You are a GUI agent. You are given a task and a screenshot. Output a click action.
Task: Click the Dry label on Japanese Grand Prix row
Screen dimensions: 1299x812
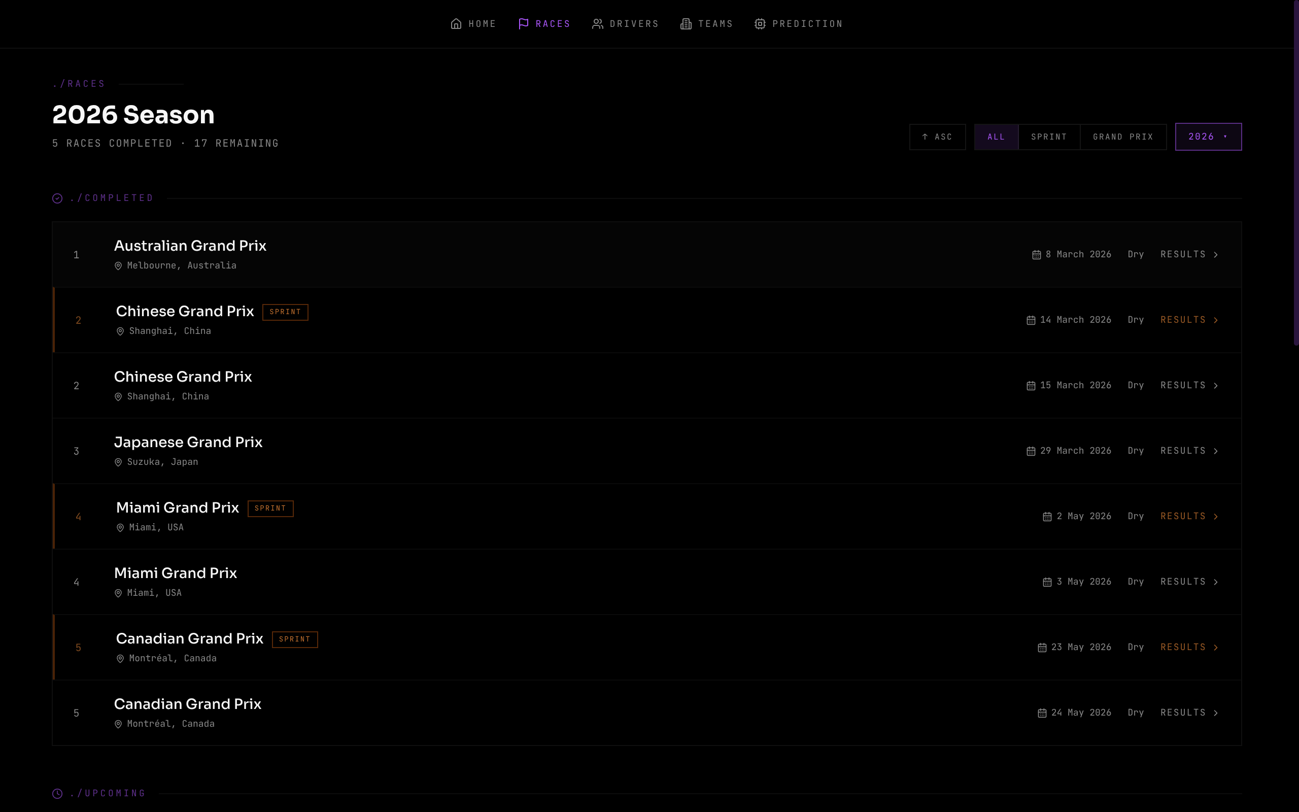coord(1136,451)
